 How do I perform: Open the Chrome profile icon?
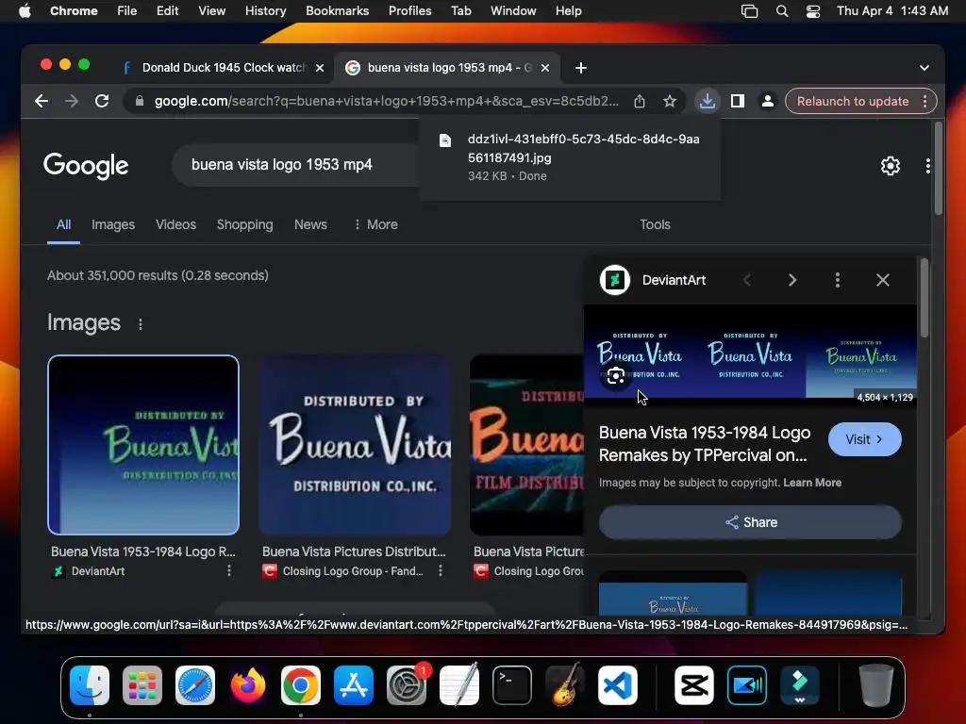click(x=768, y=101)
